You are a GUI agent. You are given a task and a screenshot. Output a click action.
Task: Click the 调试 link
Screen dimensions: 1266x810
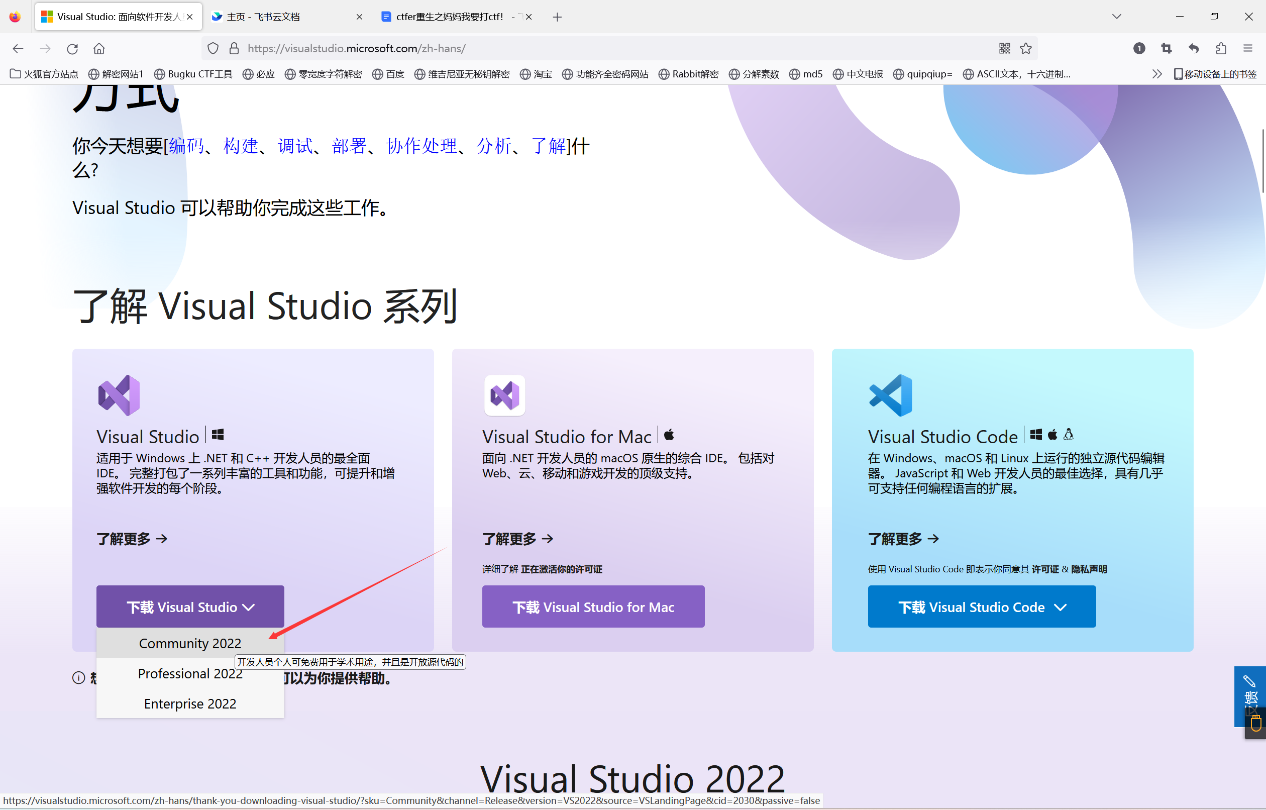coord(295,146)
